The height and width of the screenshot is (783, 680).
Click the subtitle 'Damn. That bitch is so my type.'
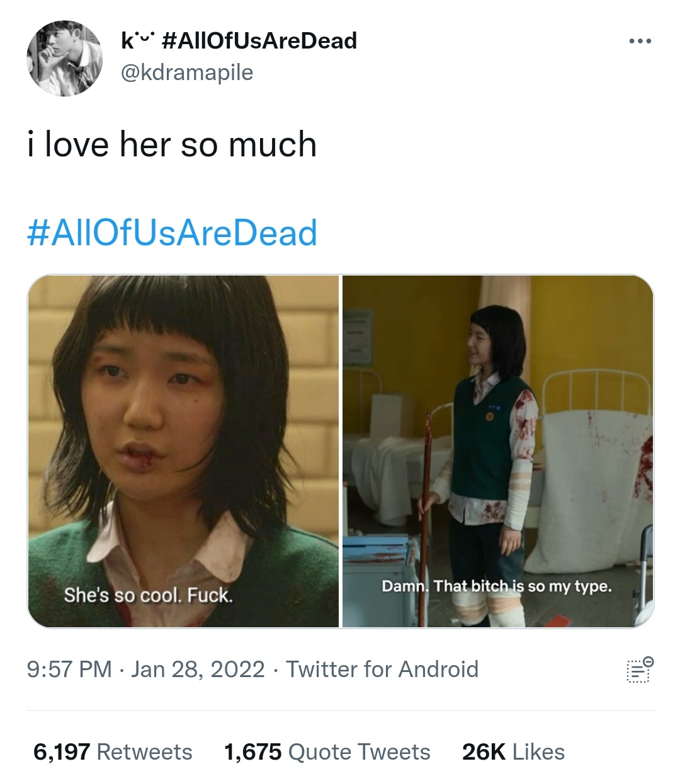(x=497, y=587)
